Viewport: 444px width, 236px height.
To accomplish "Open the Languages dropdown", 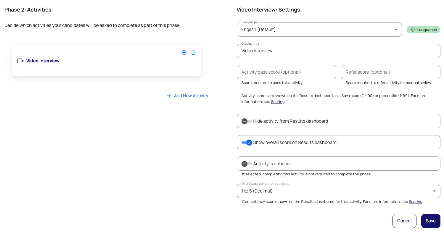I will tap(319, 30).
